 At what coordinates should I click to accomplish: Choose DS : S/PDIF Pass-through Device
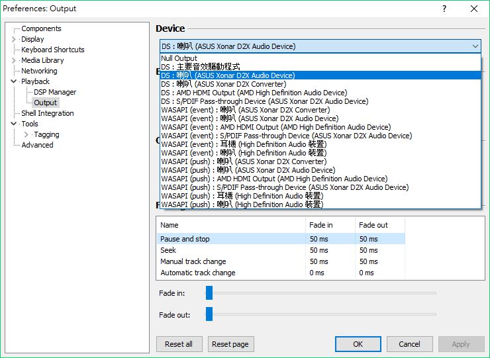(x=320, y=101)
